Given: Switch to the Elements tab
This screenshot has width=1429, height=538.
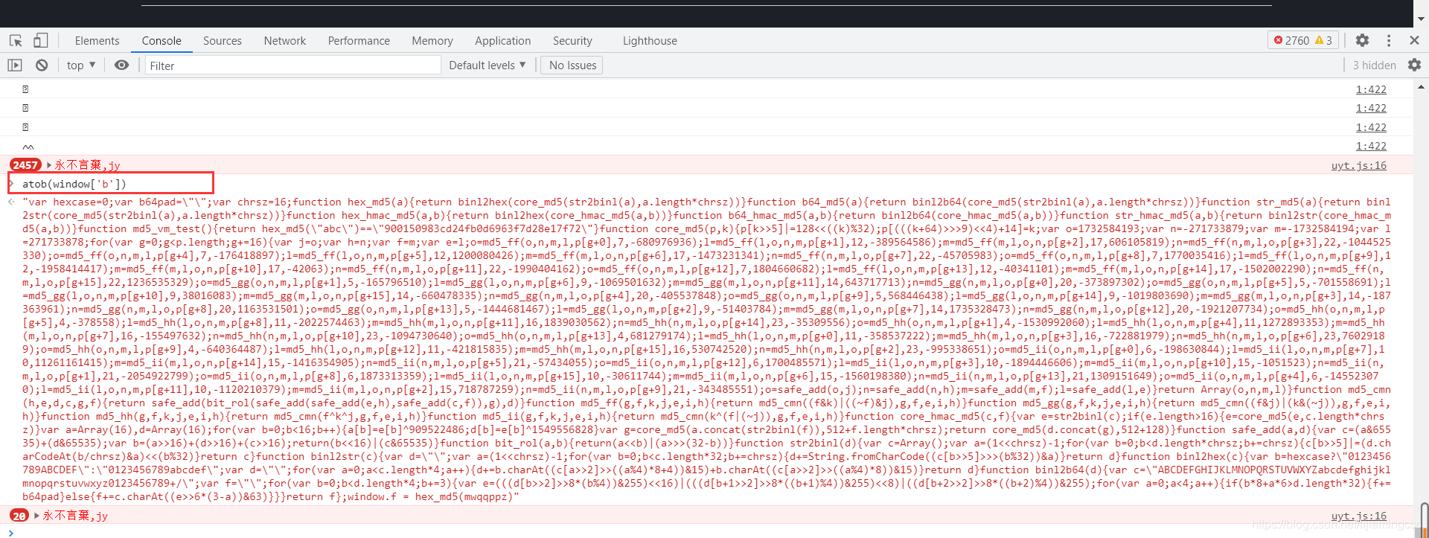Looking at the screenshot, I should pos(97,41).
